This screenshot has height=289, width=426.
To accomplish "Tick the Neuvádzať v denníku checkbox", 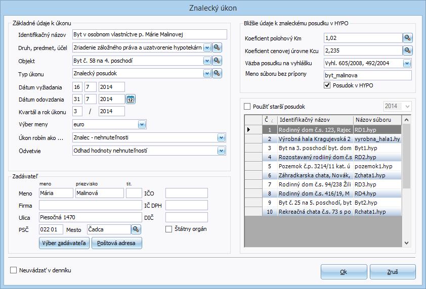I will 13,270.
